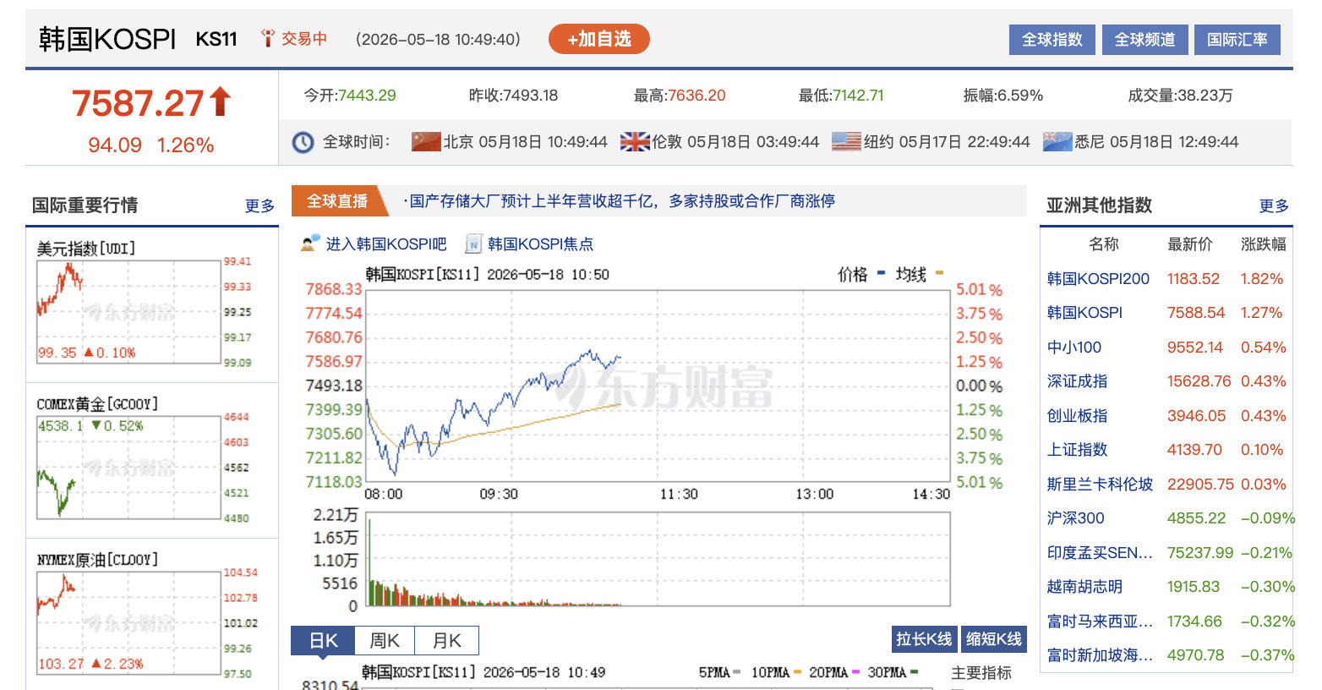
Task: Switch to the 日K tab
Action: coord(323,641)
